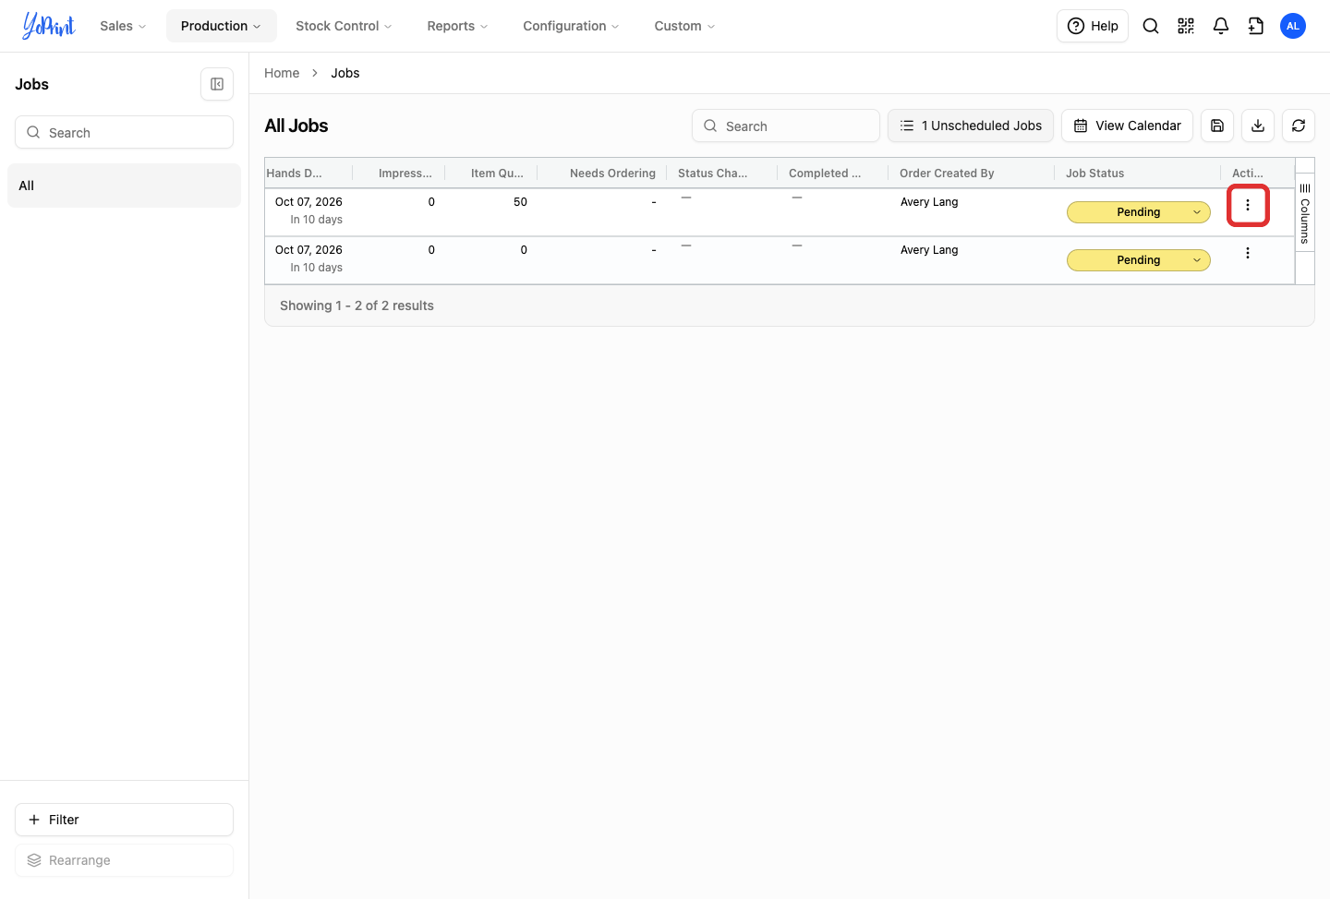Open the Columns side panel
This screenshot has height=899, width=1330.
(x=1305, y=212)
